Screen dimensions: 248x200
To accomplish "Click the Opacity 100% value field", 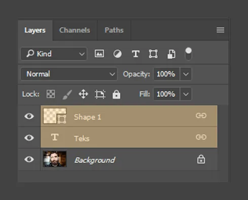I will coord(166,74).
